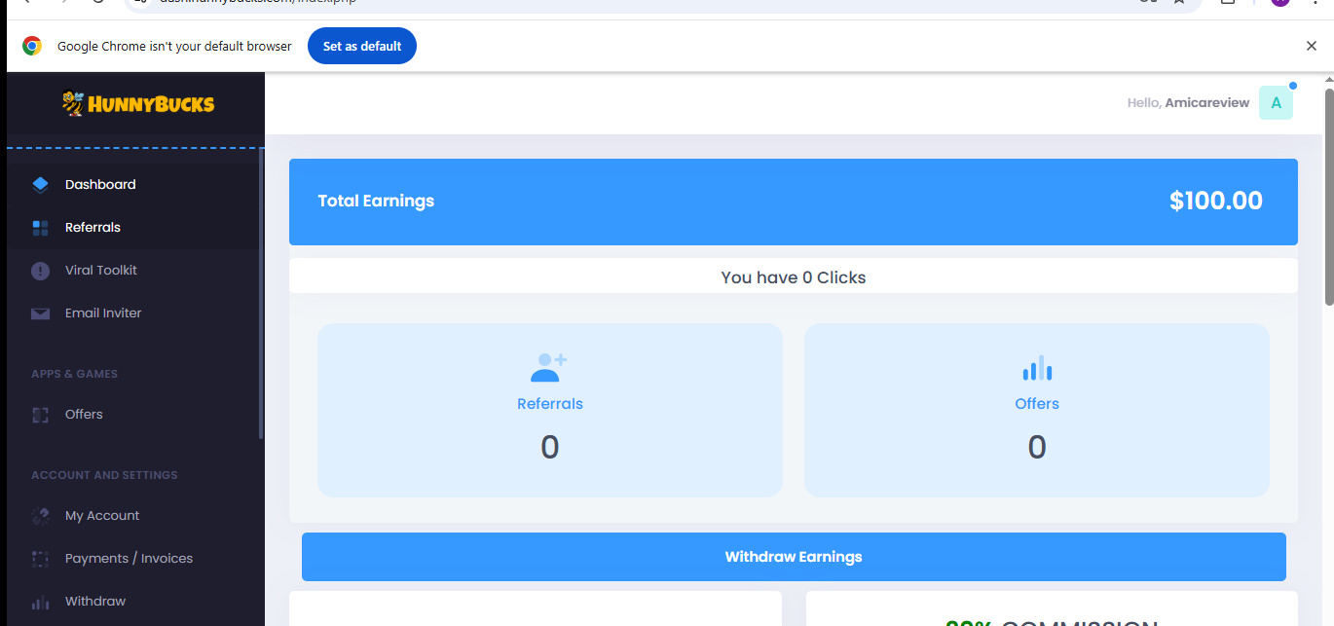Click the Referrals grid icon in sidebar
The width and height of the screenshot is (1334, 626).
click(40, 228)
